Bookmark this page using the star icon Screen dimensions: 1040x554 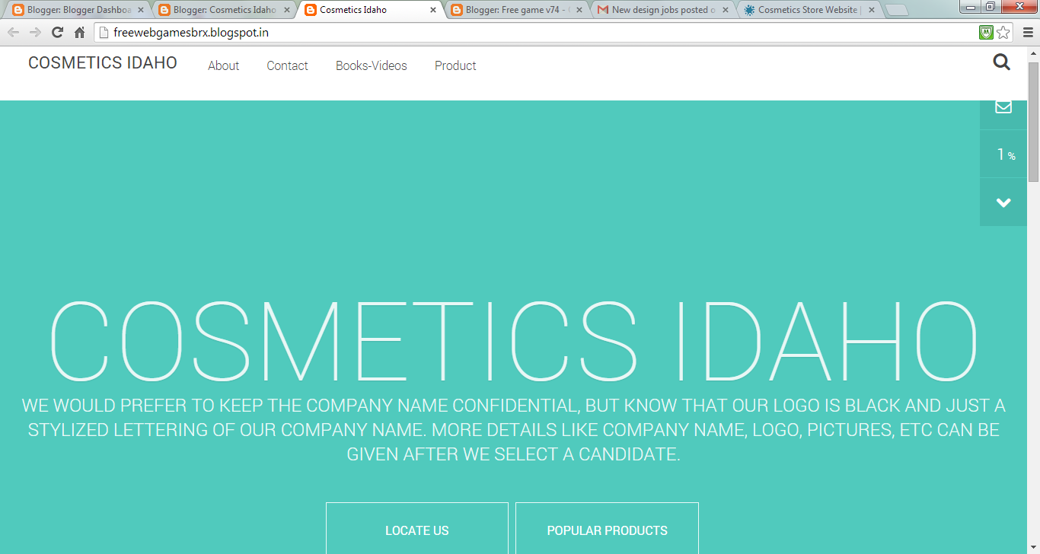[1003, 33]
